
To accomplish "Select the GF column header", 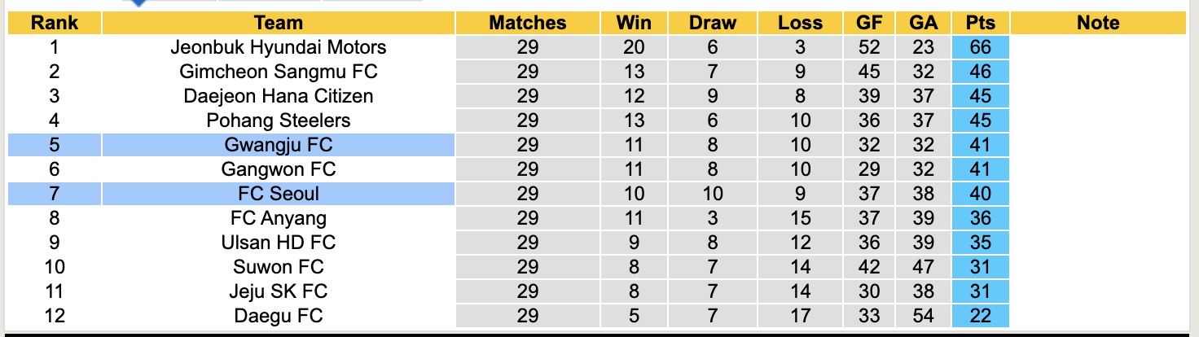I will pos(869,23).
